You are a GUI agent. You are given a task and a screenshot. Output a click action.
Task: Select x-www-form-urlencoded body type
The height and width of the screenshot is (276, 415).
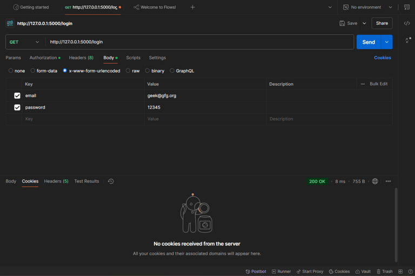coord(65,71)
